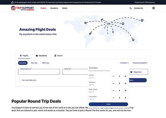Click the Contact Us link
This screenshot has width=166, height=118.
point(139,8)
